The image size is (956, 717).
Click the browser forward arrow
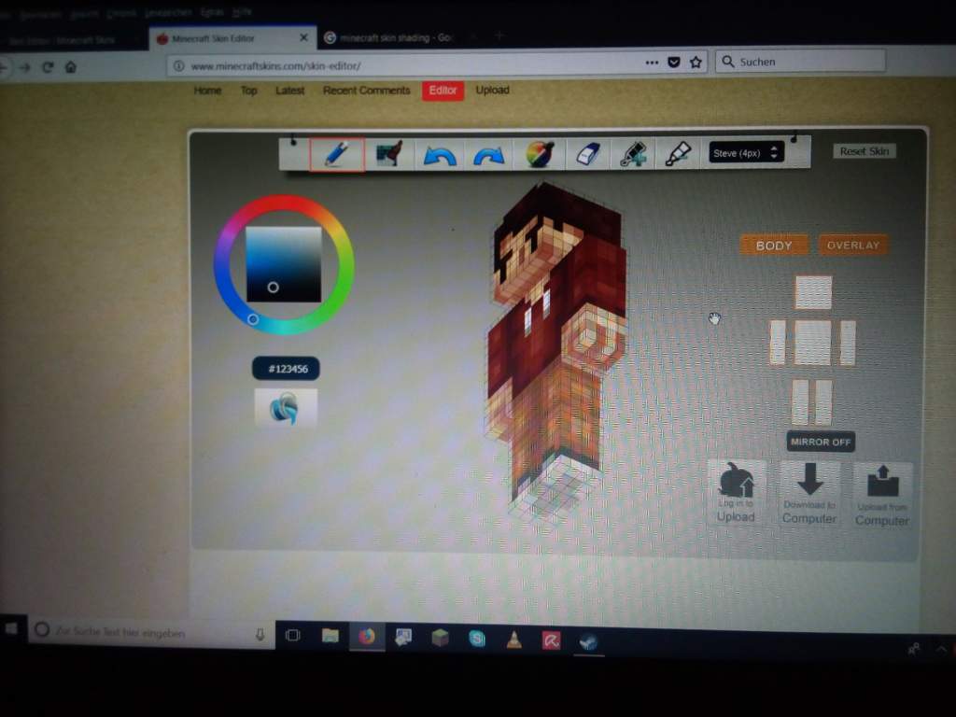[x=25, y=67]
